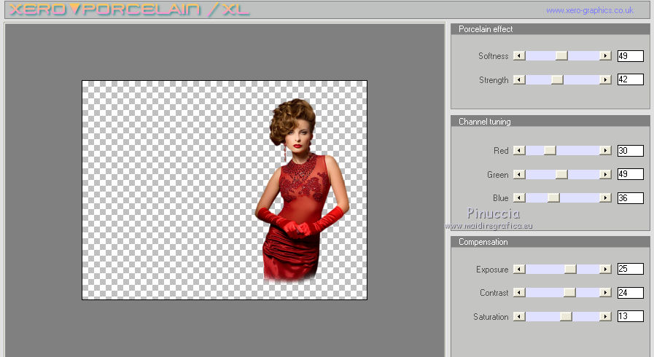Screen dimensions: 654x357
Task: Click the Contrast slider thumb
Action: 569,292
